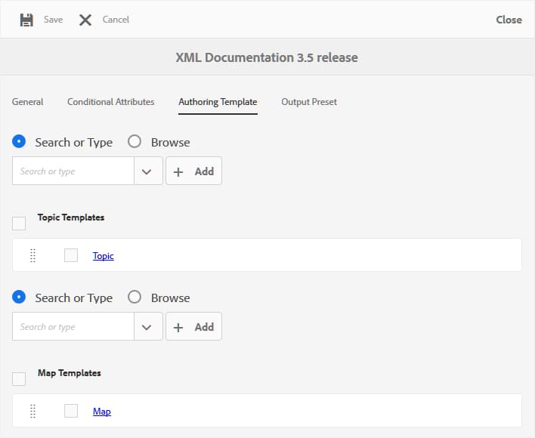The height and width of the screenshot is (438, 535).
Task: Open the Output Preset tab
Action: [x=309, y=102]
